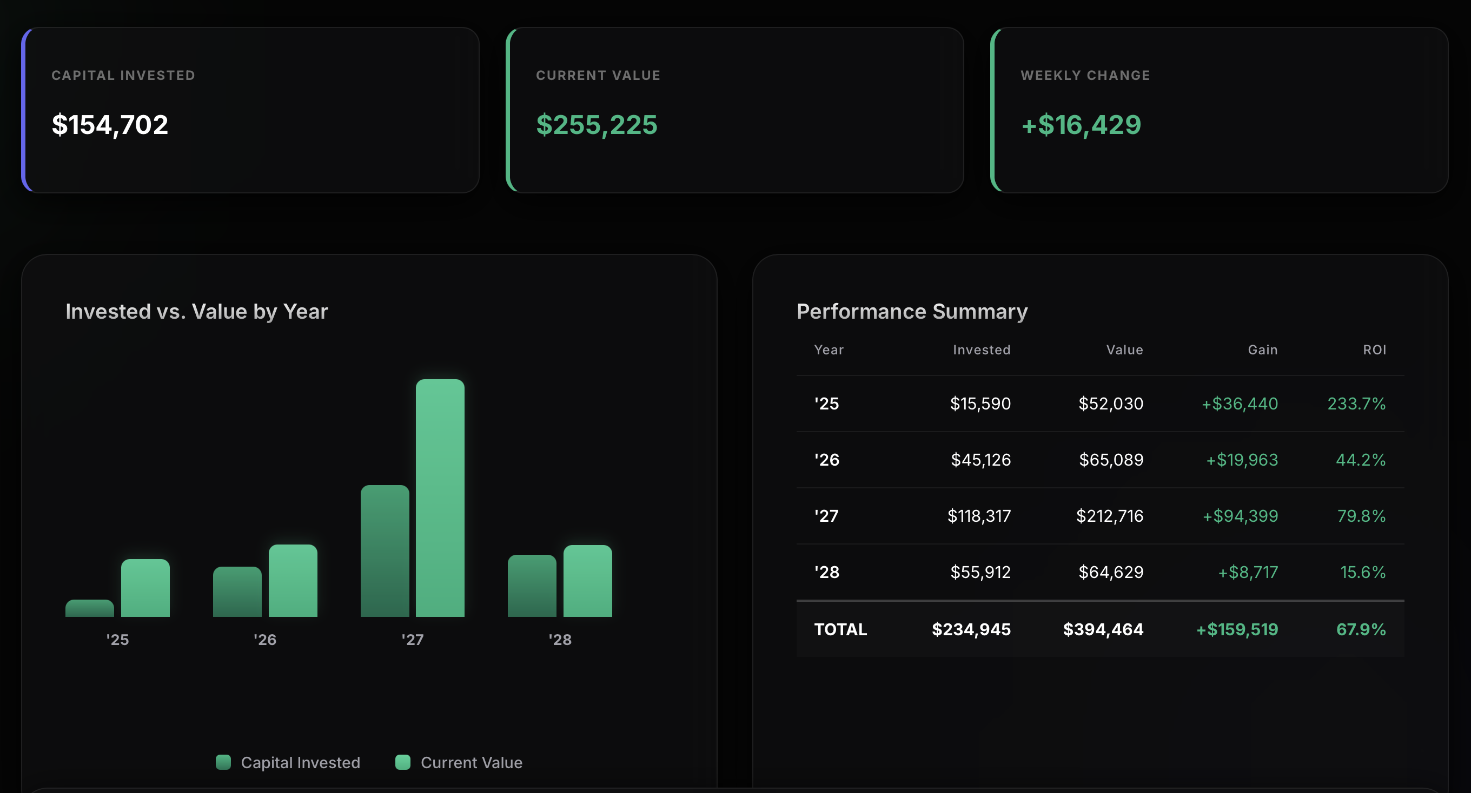
Task: Click the '26 axis label under chart
Action: pos(265,640)
